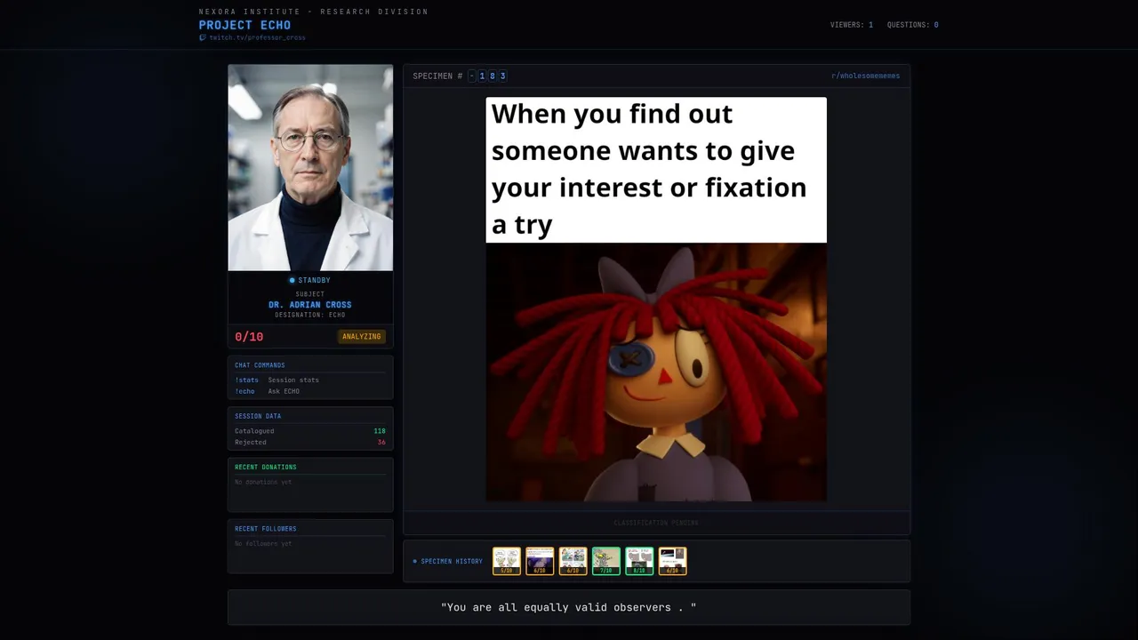Click the RECENT DONATIONS header
The height and width of the screenshot is (640, 1138).
pyautogui.click(x=266, y=468)
